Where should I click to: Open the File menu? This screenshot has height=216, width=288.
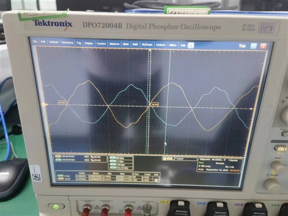(x=35, y=41)
